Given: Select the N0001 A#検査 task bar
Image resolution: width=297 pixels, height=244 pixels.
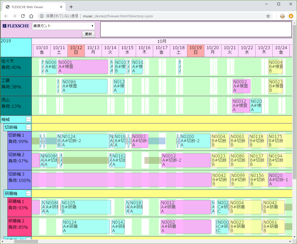Looking at the screenshot, I should point(83,67).
